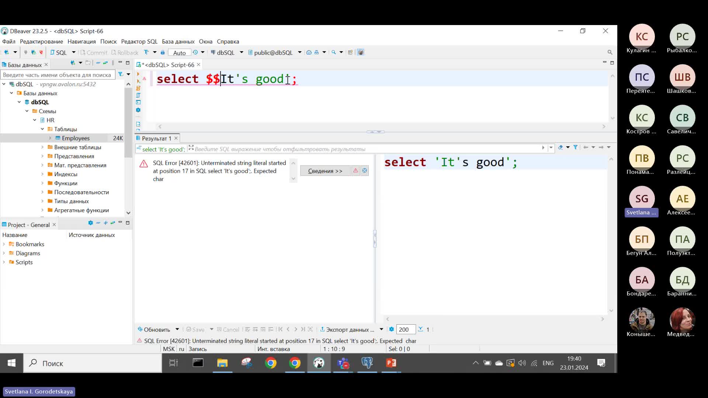
Task: Toggle Auto commit mode button
Action: (180, 53)
